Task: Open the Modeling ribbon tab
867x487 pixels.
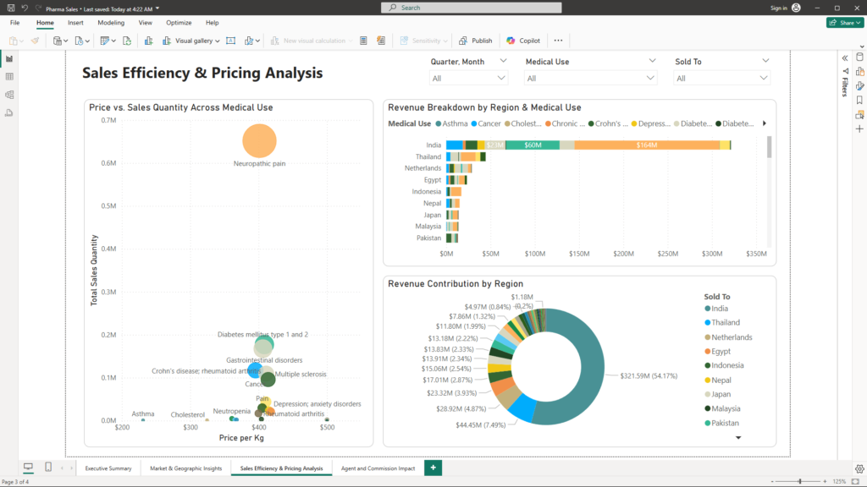Action: point(111,23)
